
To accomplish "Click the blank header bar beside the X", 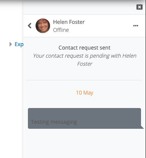I will tap(79, 7).
